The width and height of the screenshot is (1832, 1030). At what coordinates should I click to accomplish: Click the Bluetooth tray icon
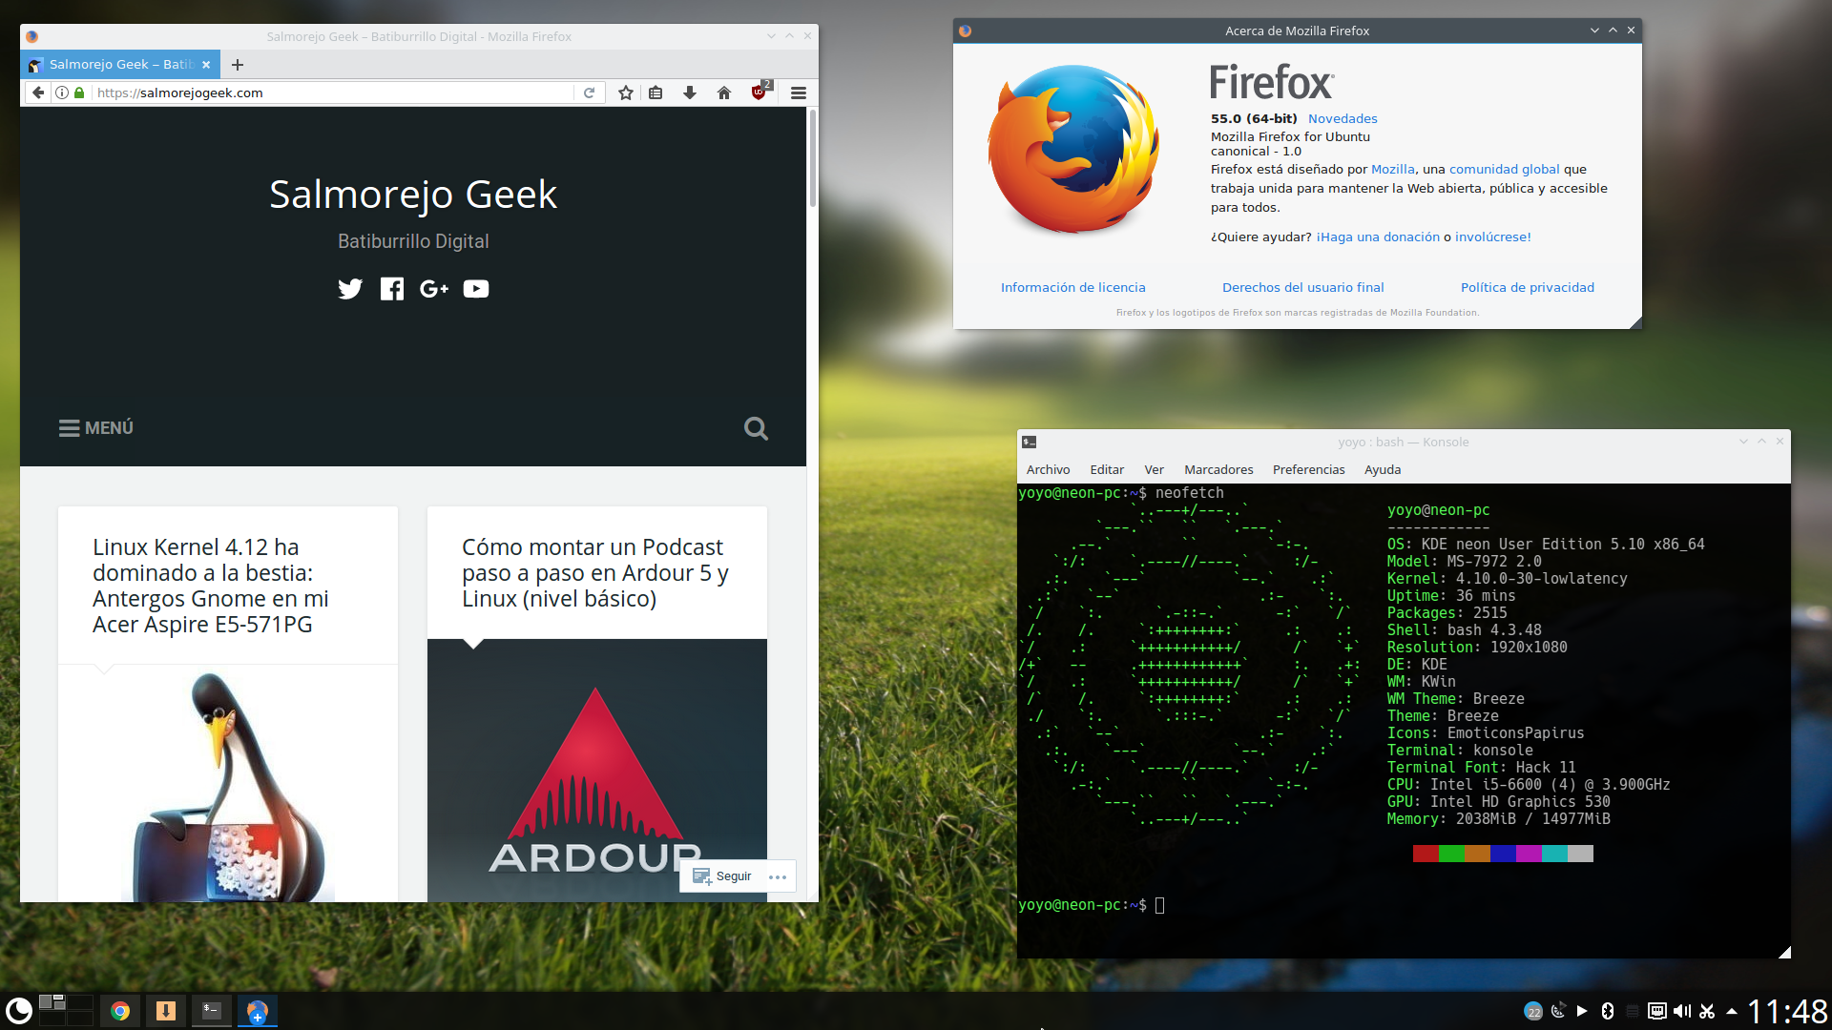tap(1608, 1011)
